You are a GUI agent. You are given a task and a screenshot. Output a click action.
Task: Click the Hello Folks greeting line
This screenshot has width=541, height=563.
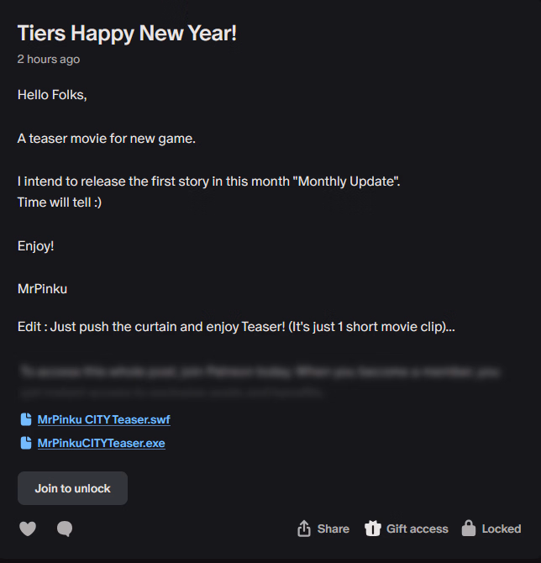click(x=52, y=95)
